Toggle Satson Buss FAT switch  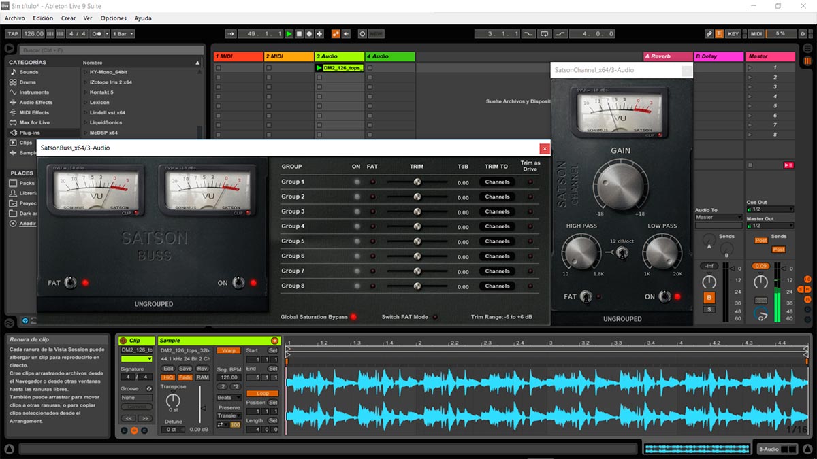pyautogui.click(x=70, y=283)
